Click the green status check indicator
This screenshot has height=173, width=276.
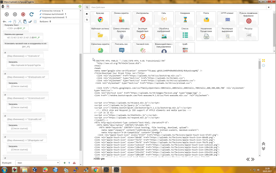pos(80,7)
